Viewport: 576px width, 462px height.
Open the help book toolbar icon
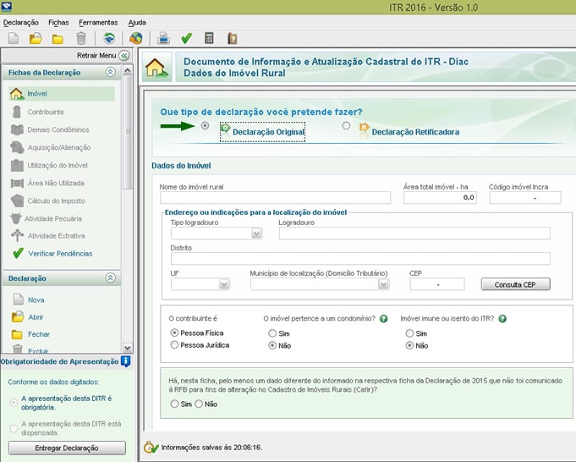tap(232, 38)
